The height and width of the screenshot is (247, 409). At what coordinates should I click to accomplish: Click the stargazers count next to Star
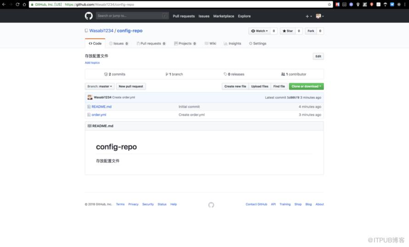click(x=299, y=31)
